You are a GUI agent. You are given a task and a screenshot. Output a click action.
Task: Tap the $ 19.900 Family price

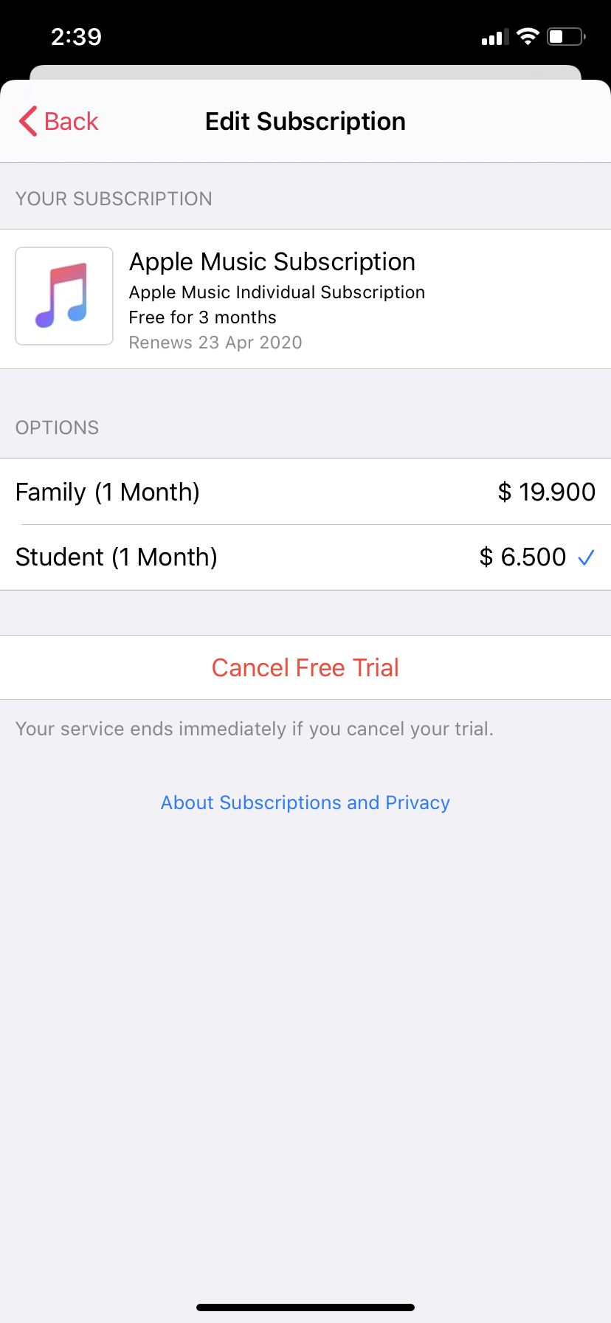pyautogui.click(x=546, y=492)
